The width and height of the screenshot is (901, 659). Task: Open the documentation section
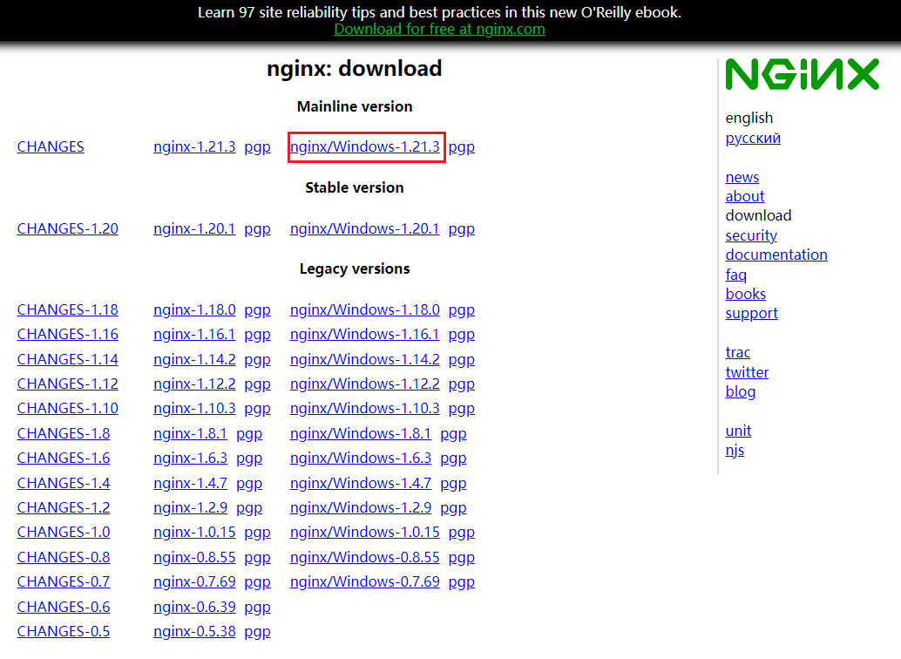(x=776, y=255)
